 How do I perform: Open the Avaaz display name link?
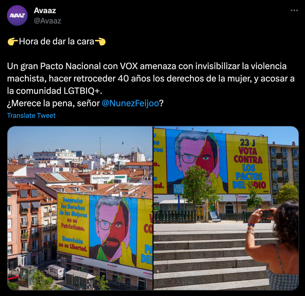pos(45,11)
